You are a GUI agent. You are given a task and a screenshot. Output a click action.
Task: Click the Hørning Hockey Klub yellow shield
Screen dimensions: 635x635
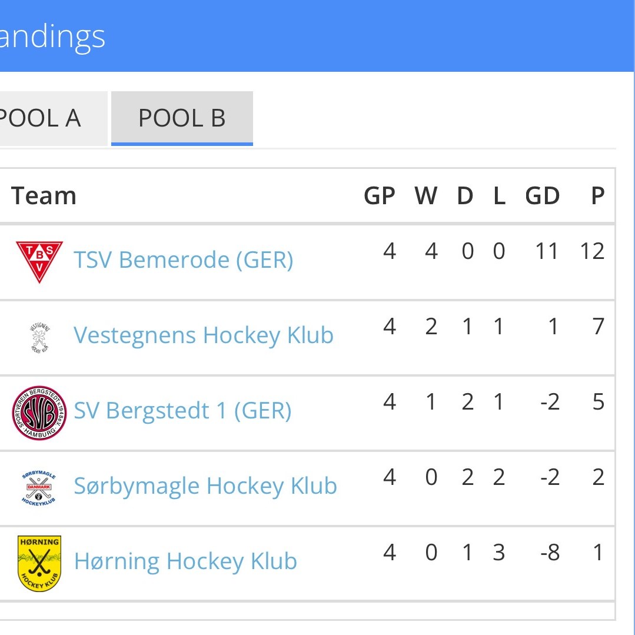pyautogui.click(x=39, y=563)
